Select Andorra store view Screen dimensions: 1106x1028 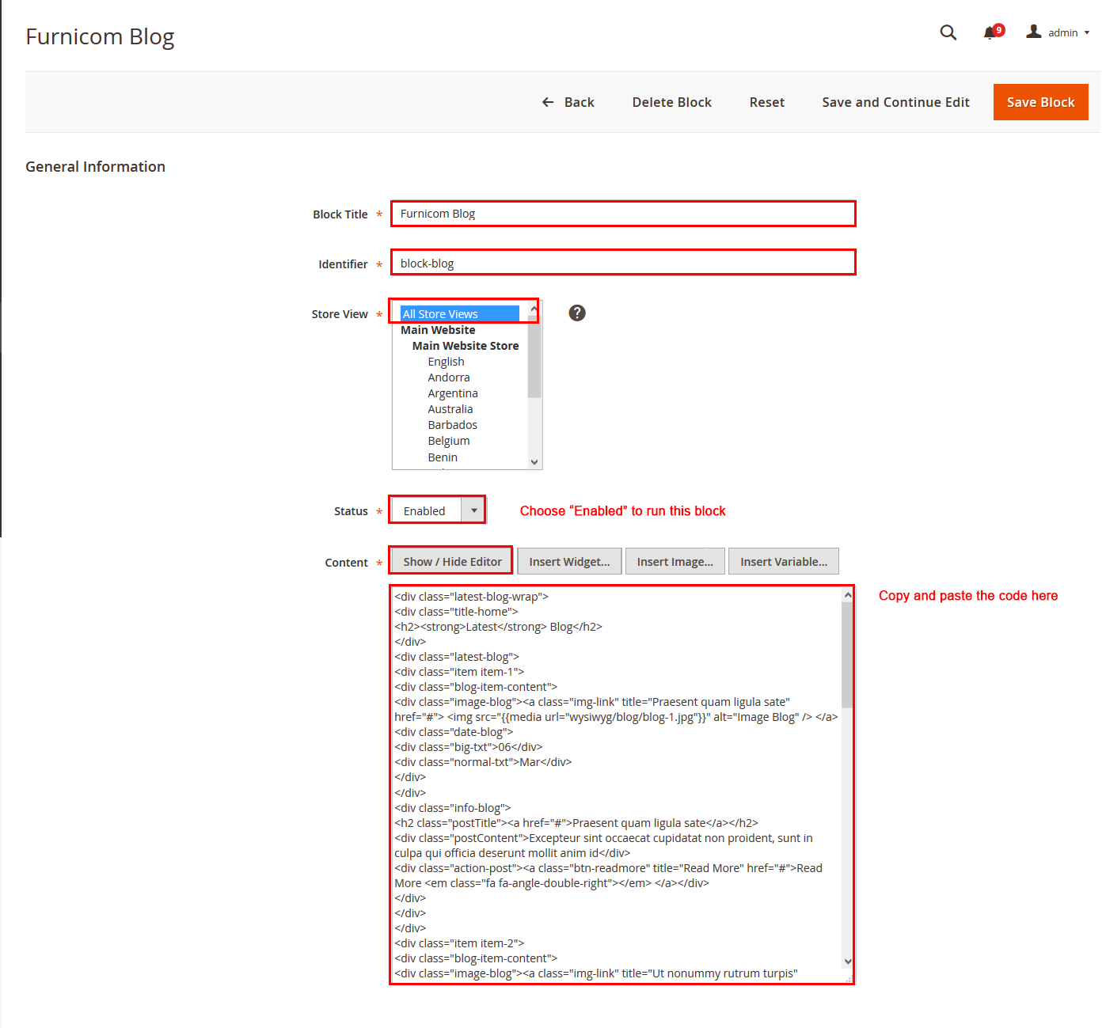448,377
